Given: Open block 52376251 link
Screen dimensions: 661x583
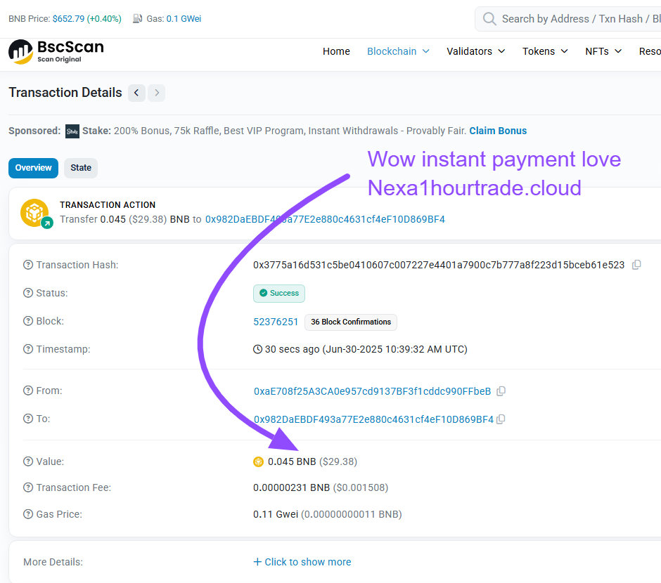Looking at the screenshot, I should pos(276,322).
